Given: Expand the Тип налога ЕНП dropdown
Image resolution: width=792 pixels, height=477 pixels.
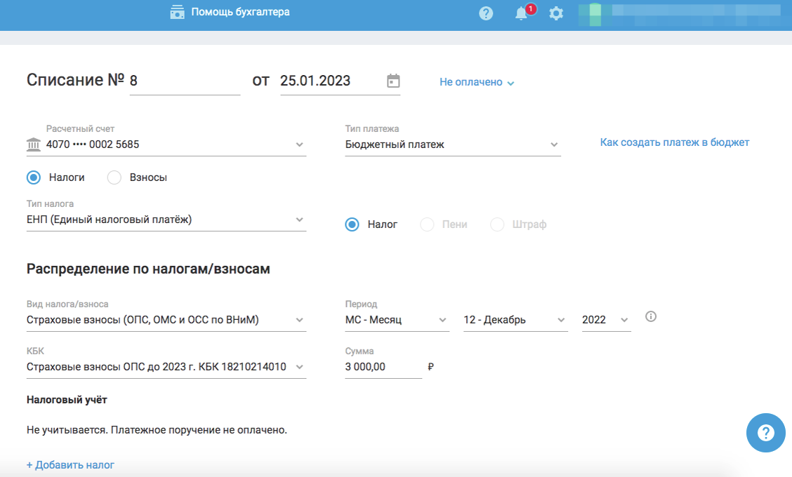Looking at the screenshot, I should coord(166,220).
